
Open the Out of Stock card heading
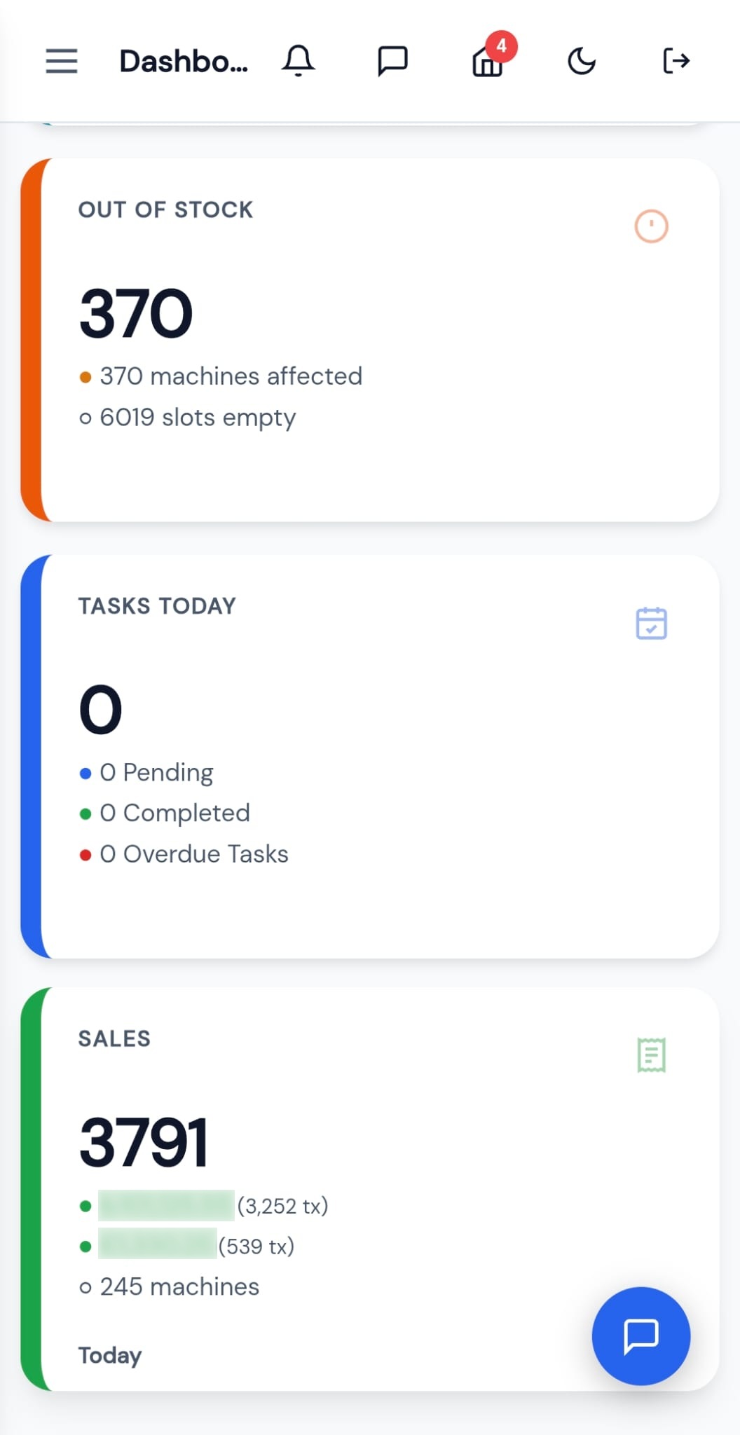pyautogui.click(x=165, y=210)
